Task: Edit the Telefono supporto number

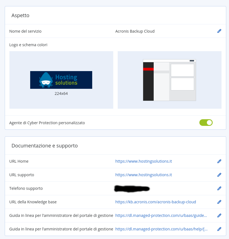Action: 219,188
